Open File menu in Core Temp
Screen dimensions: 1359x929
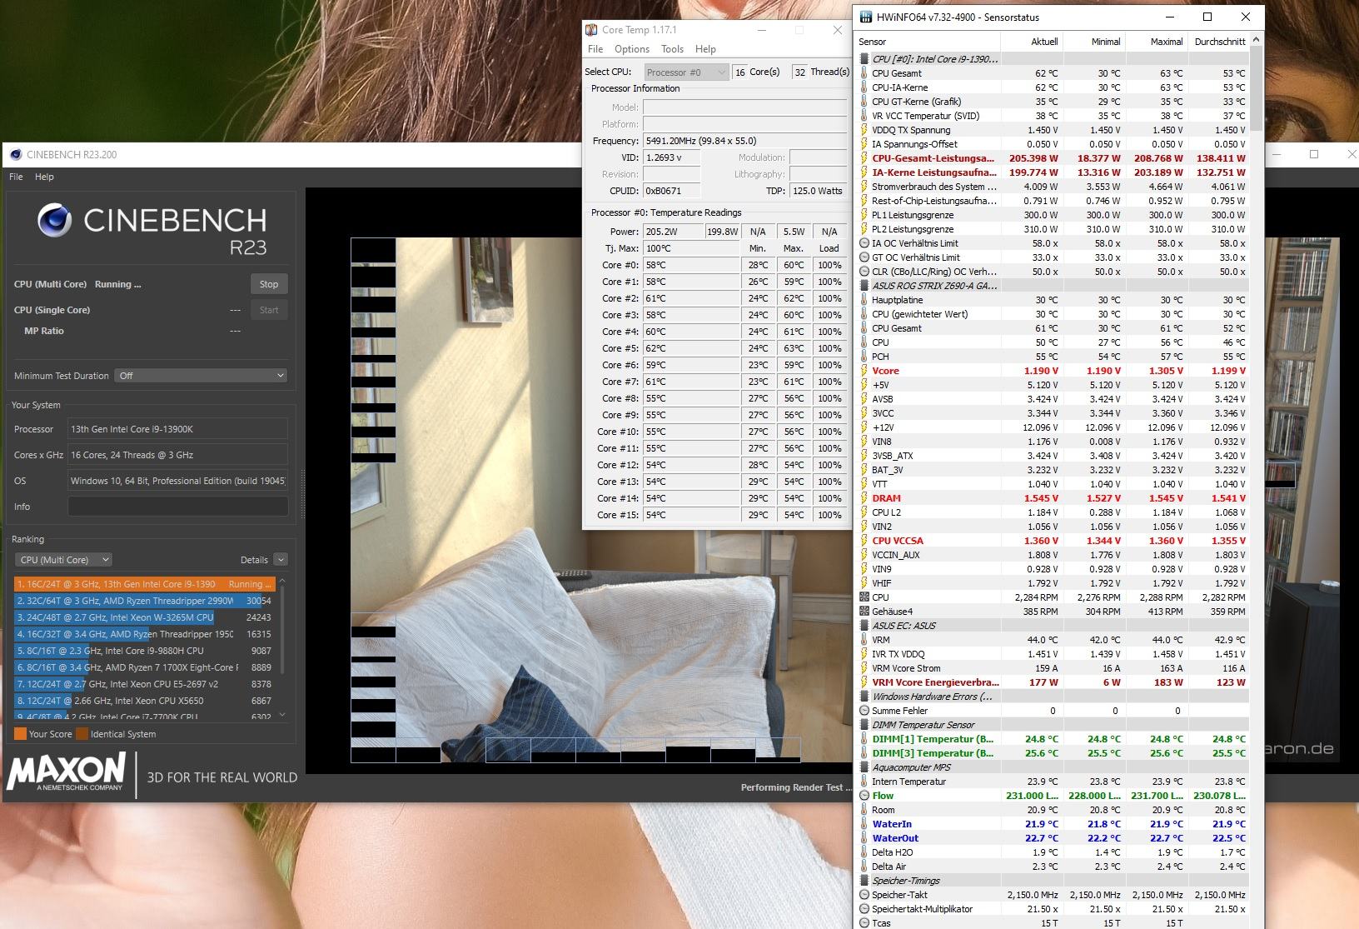pyautogui.click(x=595, y=49)
